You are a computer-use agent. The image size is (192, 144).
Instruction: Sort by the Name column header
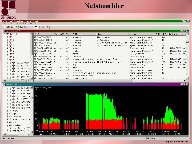pos(112,34)
